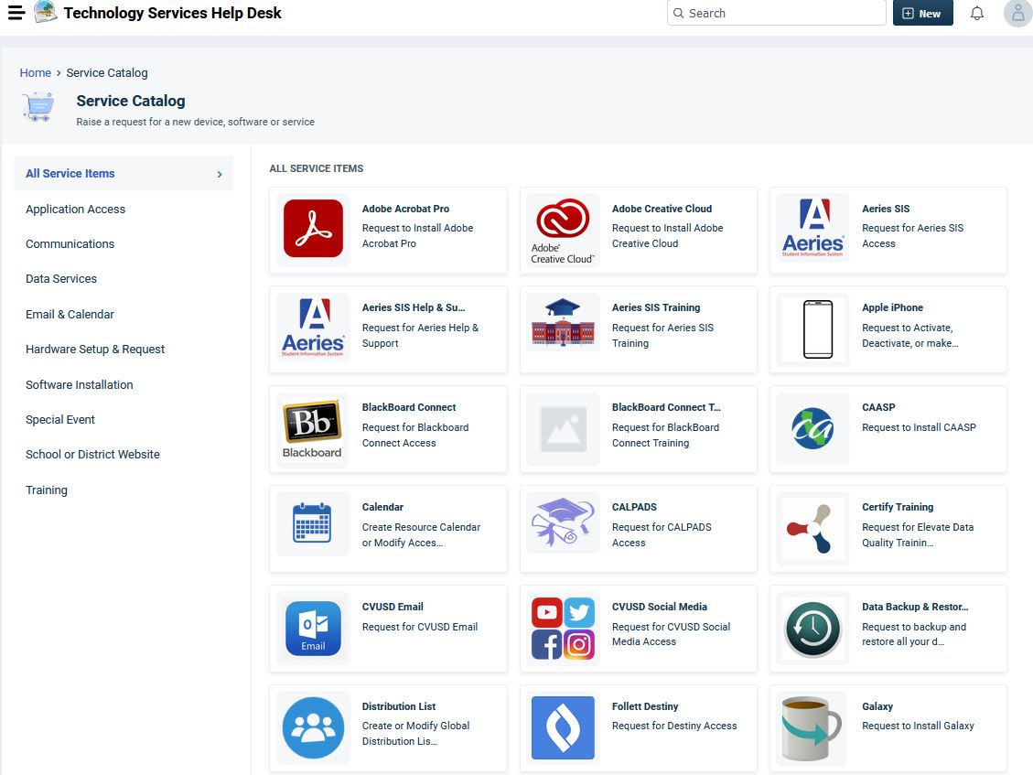Expand the All Service Items chevron
The height and width of the screenshot is (775, 1033).
[220, 174]
